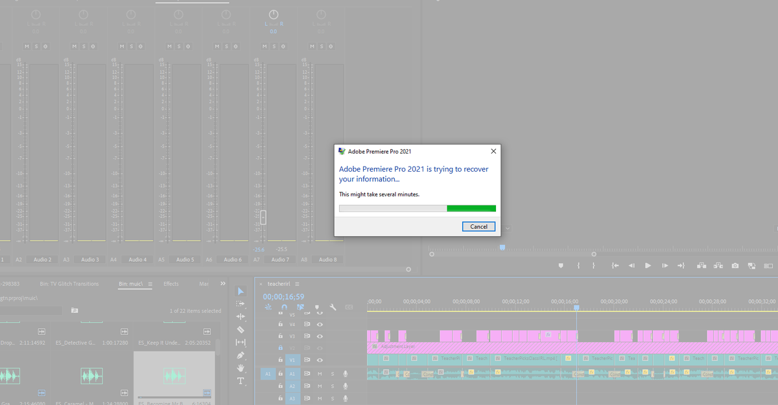The width and height of the screenshot is (778, 405).
Task: Add marker in Program Monitor
Action: [561, 266]
